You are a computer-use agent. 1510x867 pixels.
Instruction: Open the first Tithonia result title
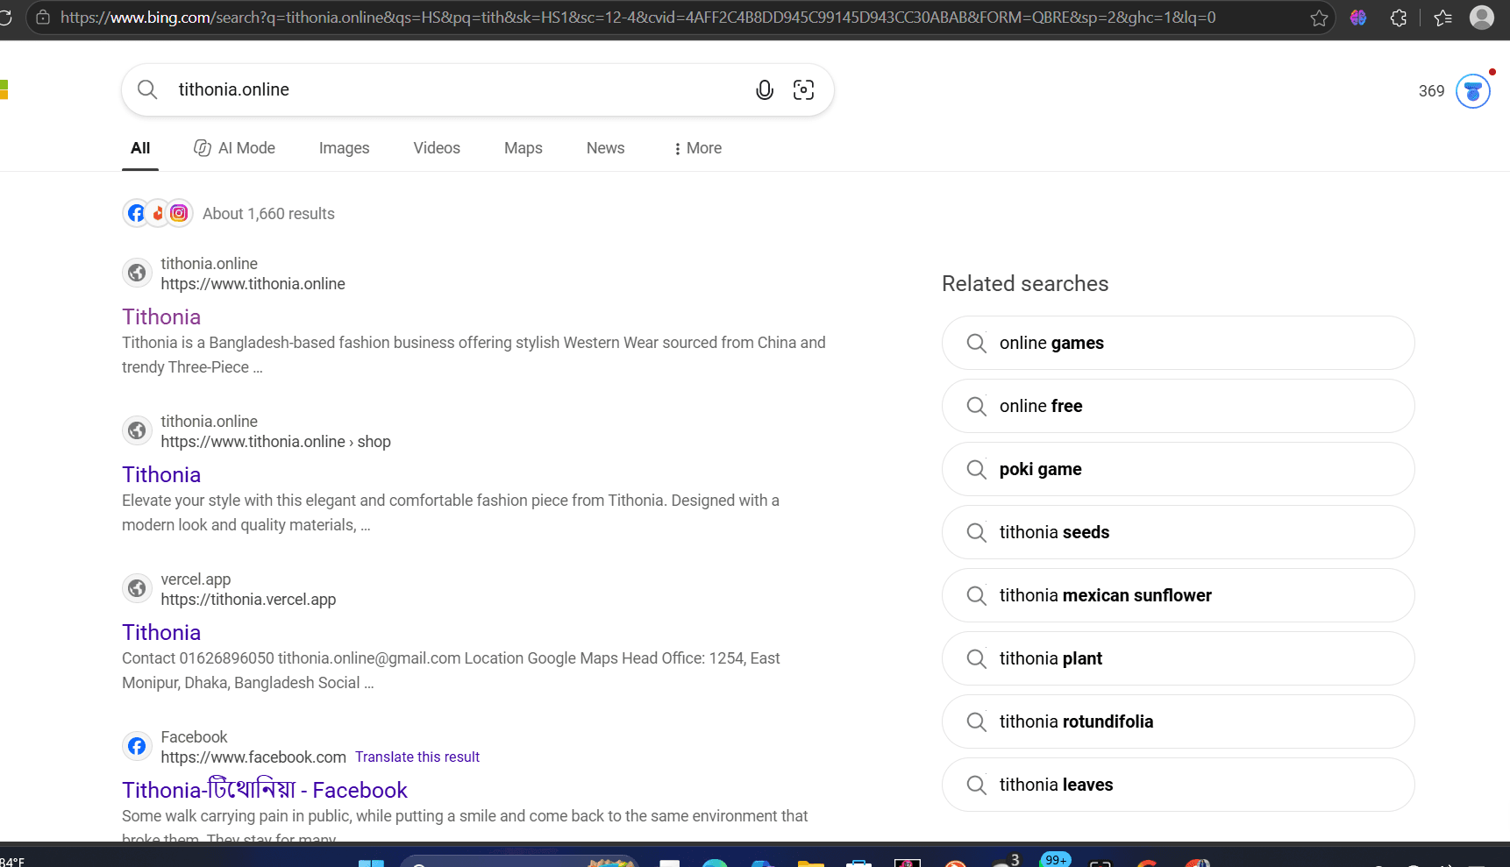pos(161,316)
